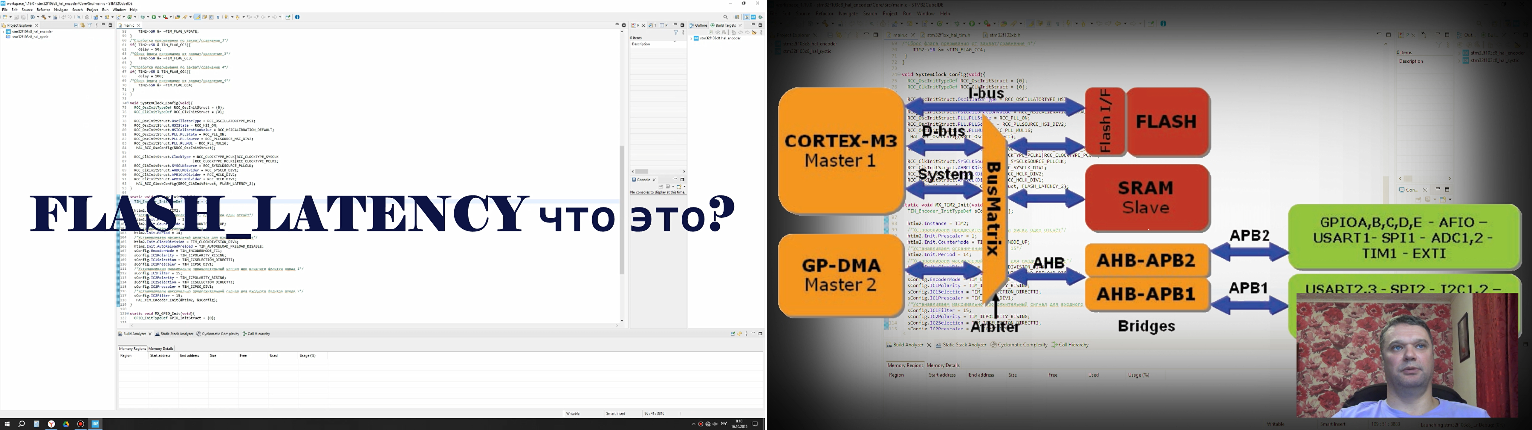The width and height of the screenshot is (1532, 430).
Task: Click horizontal scrollbar in bright Problems view
Action: [642, 172]
